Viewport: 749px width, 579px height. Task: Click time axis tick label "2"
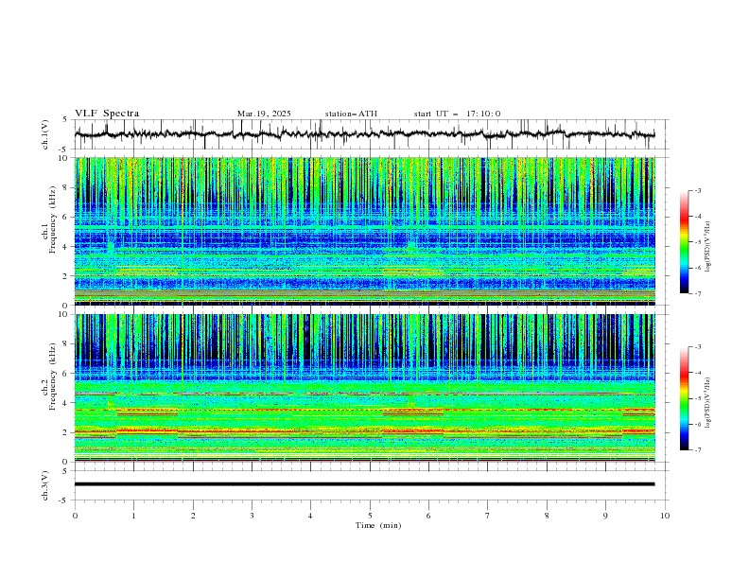coord(193,516)
